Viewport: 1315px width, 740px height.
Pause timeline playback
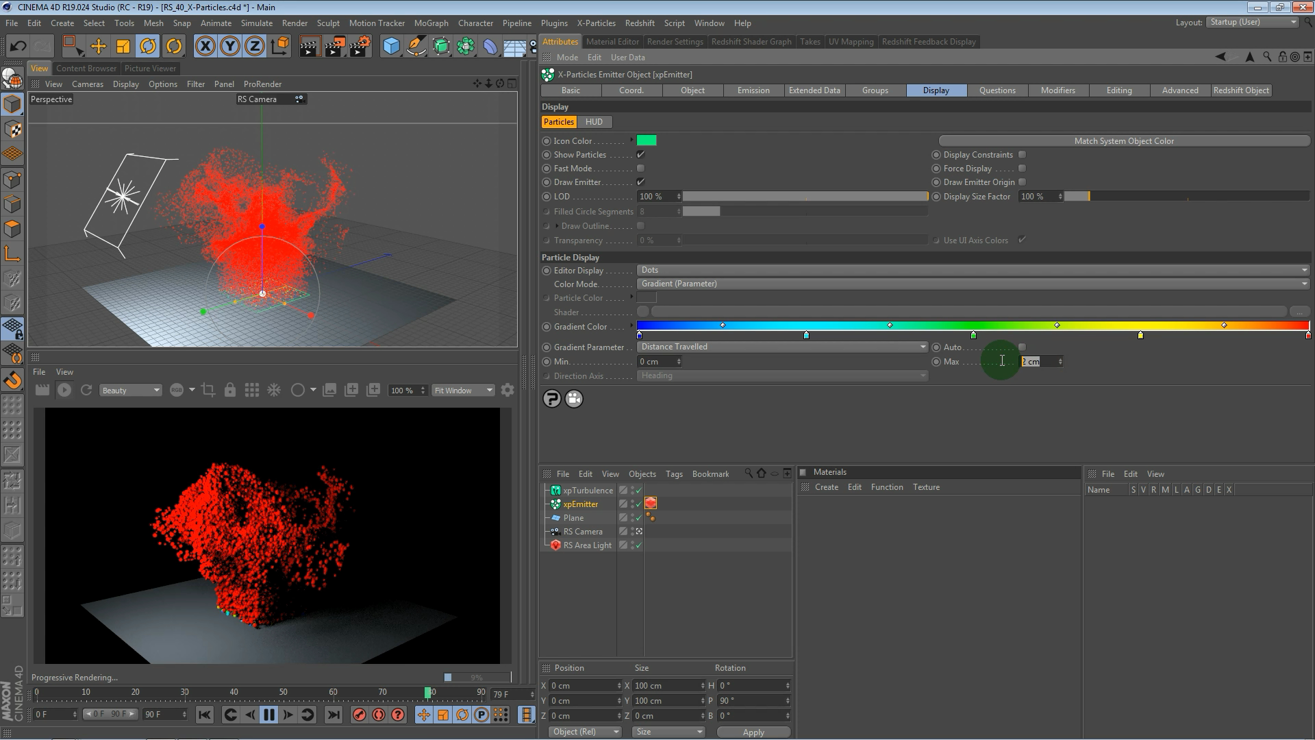tap(268, 715)
